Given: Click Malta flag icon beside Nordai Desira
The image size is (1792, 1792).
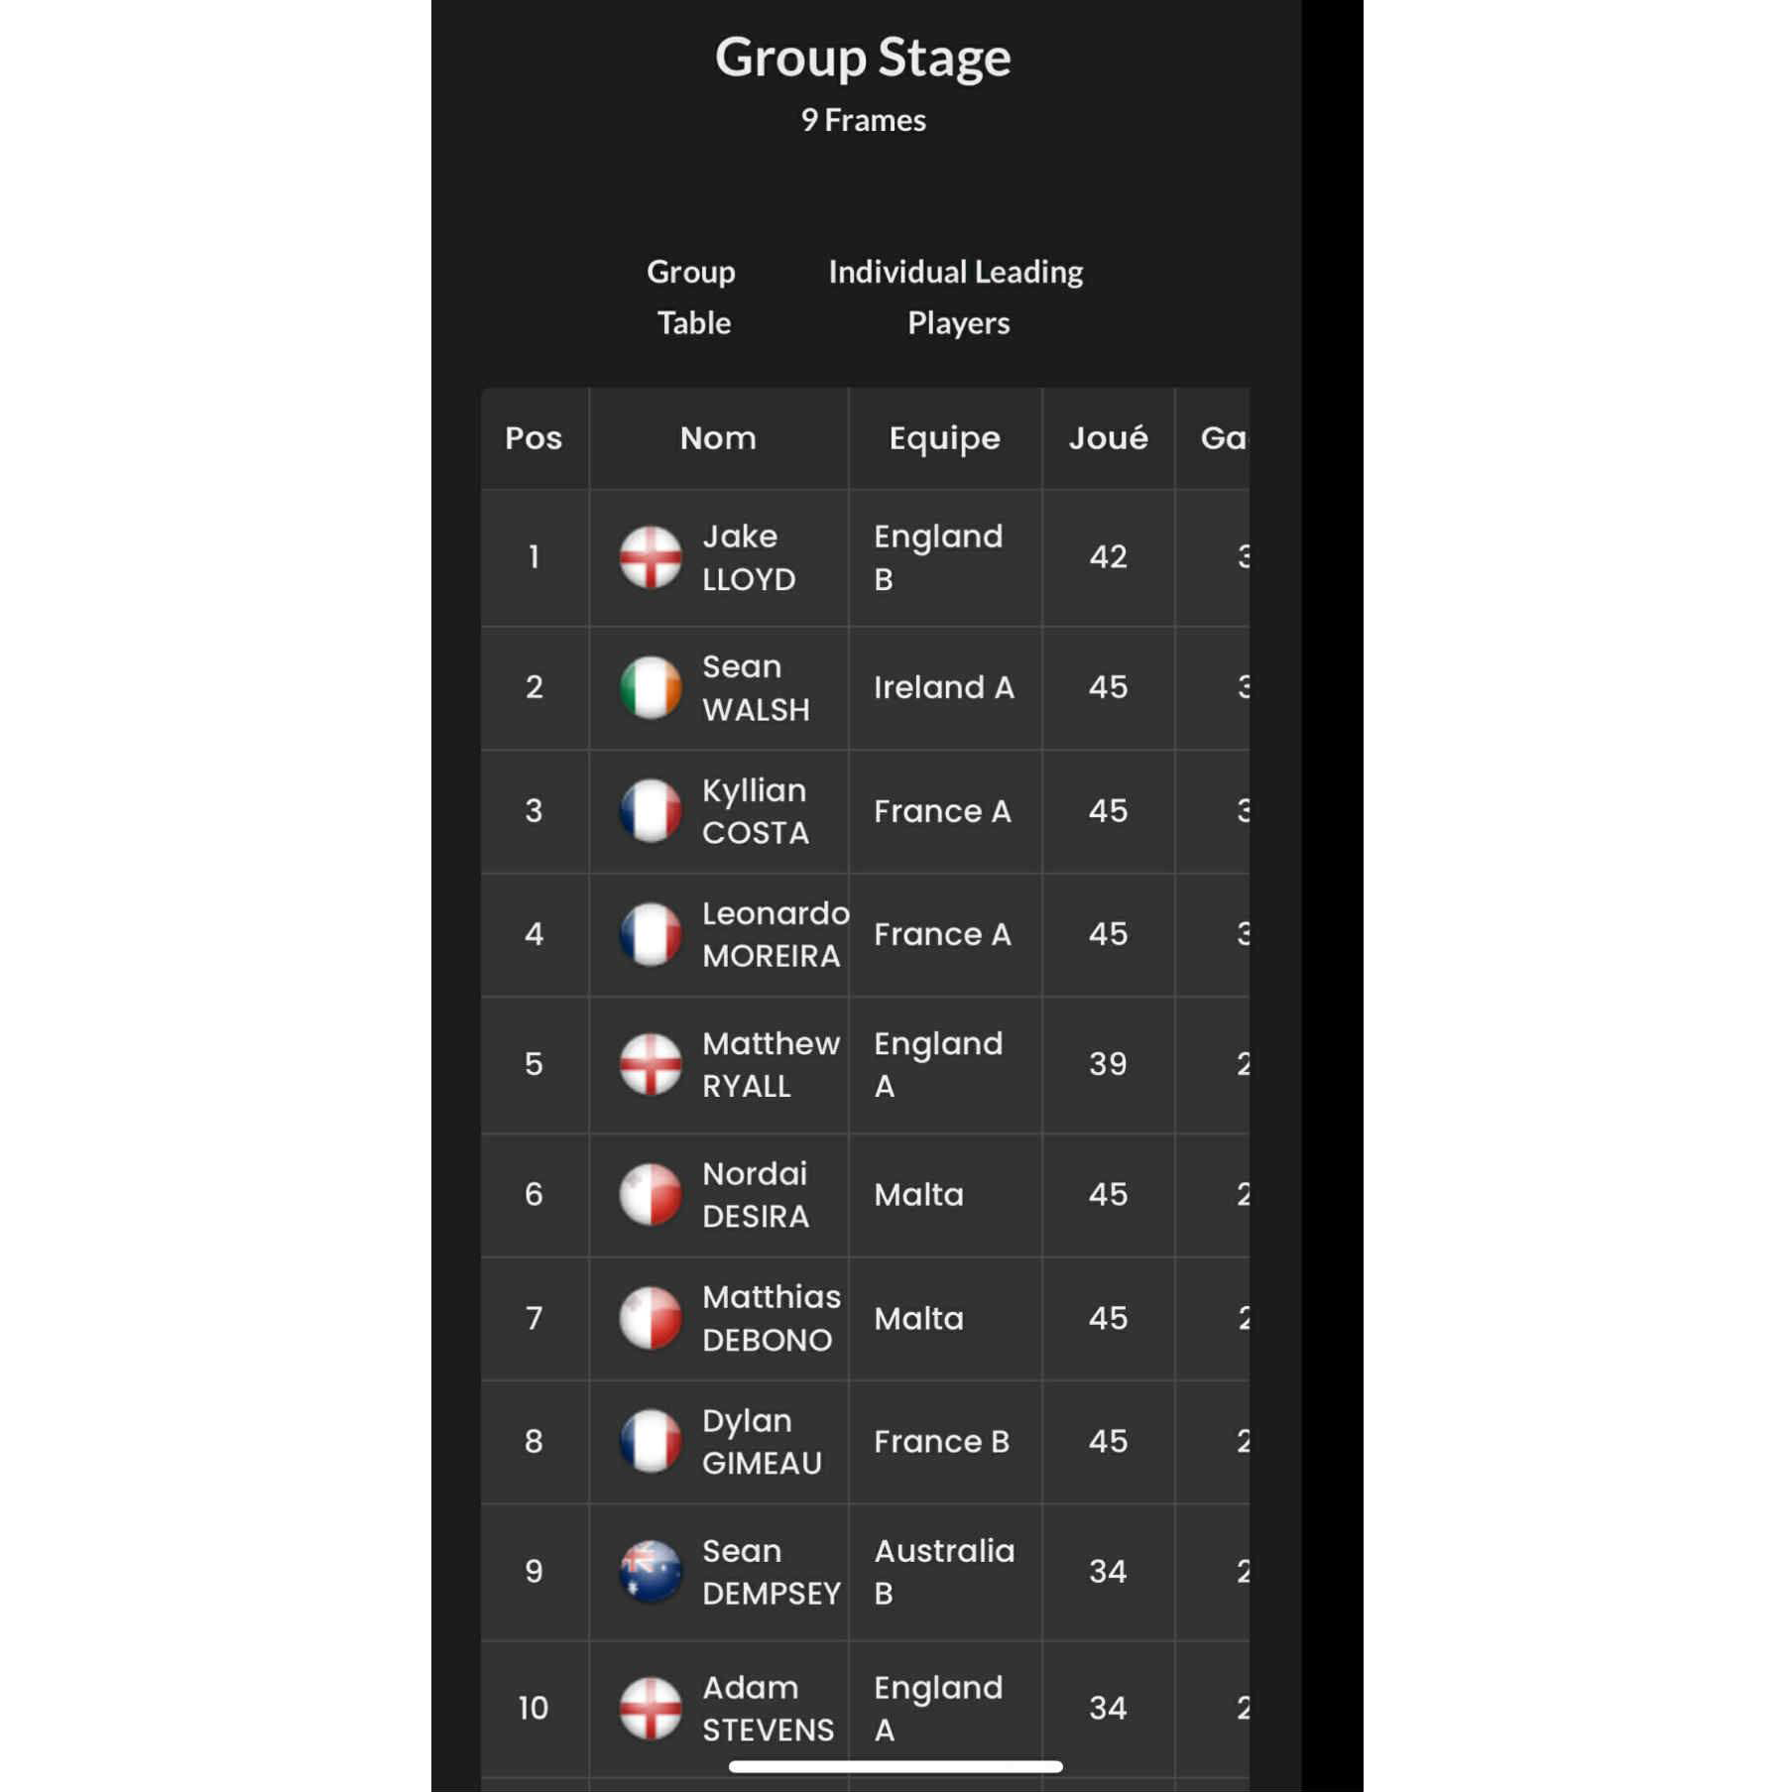Looking at the screenshot, I should click(650, 1194).
